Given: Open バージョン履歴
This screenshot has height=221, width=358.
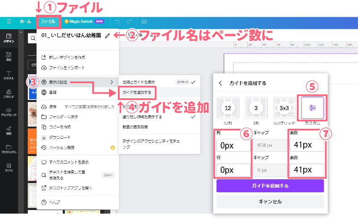Looking at the screenshot, I should [77, 148].
